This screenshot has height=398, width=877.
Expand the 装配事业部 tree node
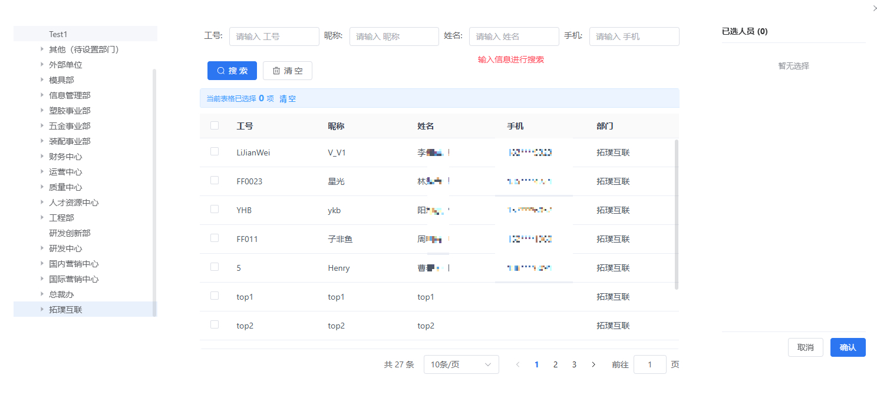tap(42, 141)
